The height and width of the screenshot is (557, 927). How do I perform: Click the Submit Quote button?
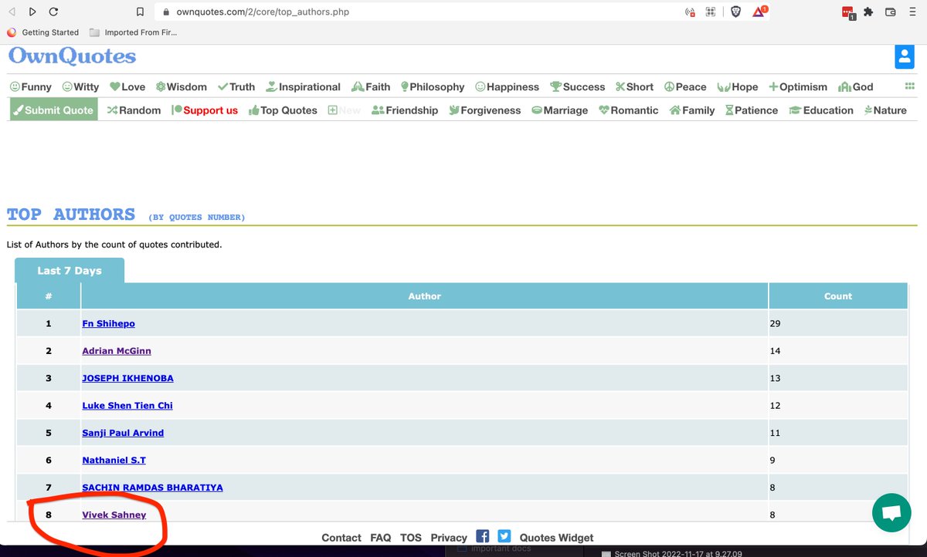[53, 110]
